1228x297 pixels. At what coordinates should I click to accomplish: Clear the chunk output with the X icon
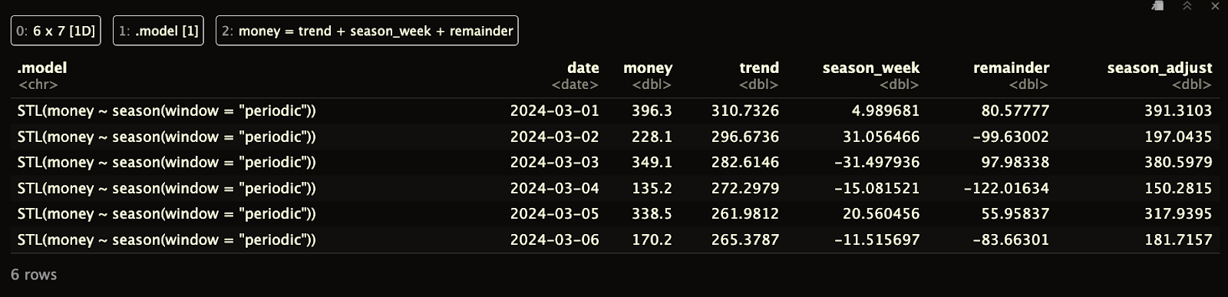point(1215,5)
